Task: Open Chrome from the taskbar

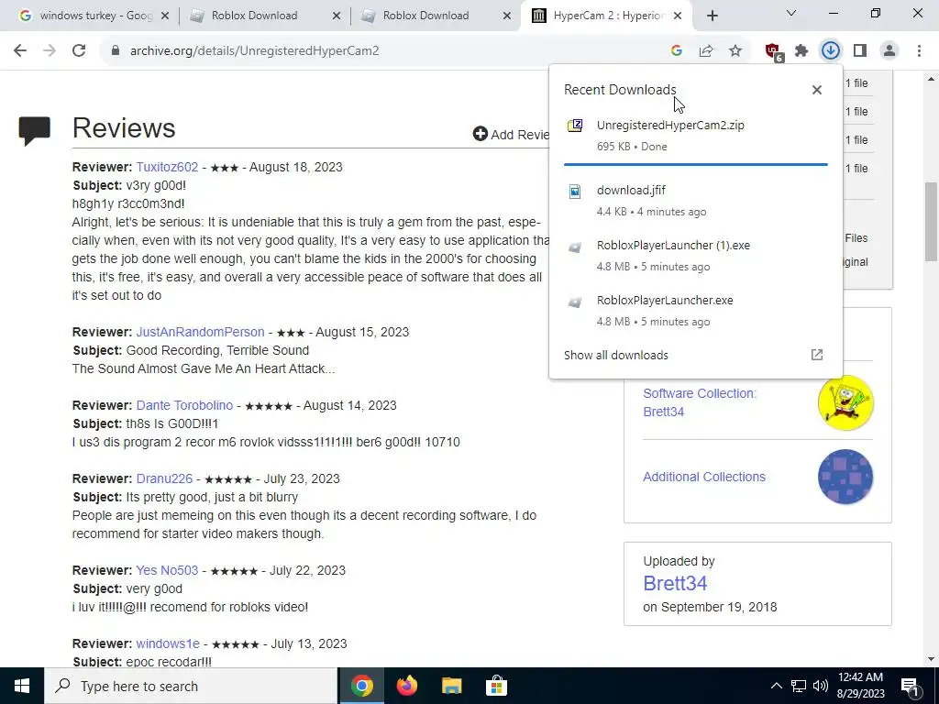Action: pos(361,686)
